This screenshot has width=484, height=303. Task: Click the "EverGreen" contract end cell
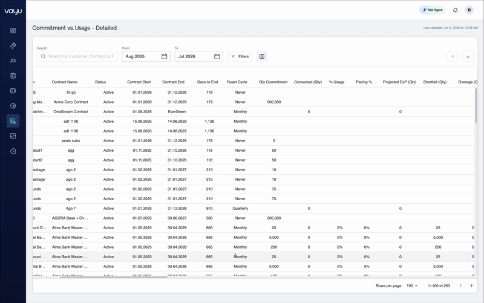coord(177,112)
